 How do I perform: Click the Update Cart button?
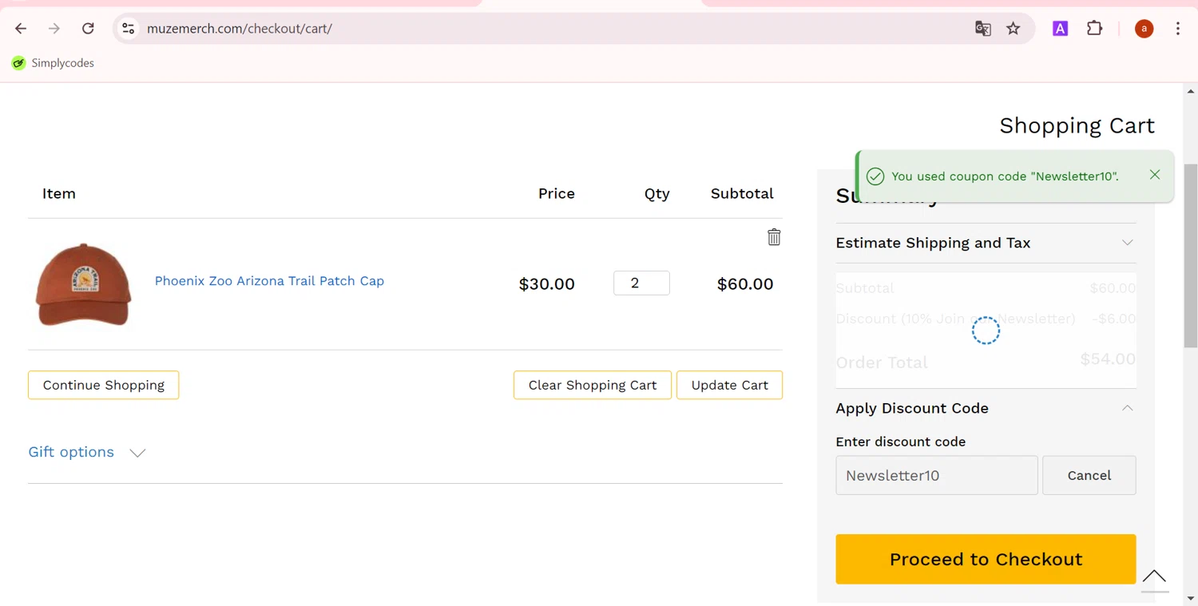729,385
